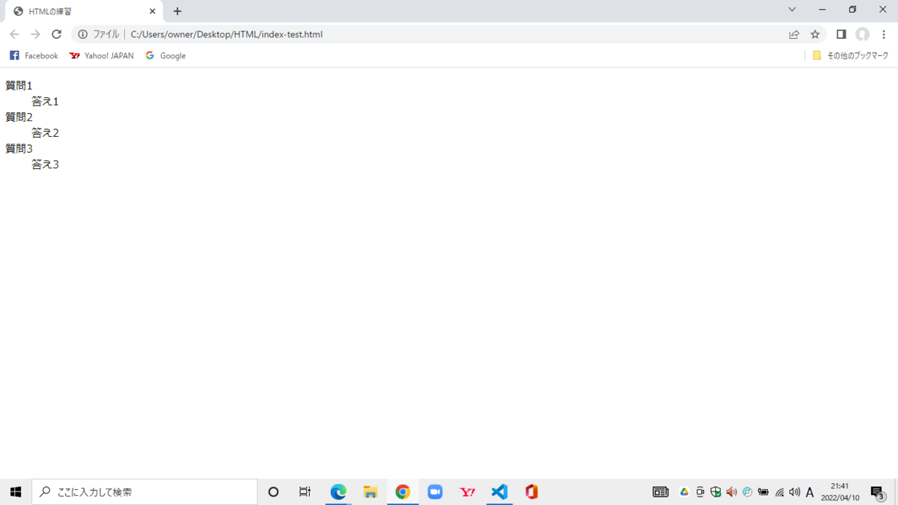
Task: Open Google Drive from the system tray
Action: (684, 492)
